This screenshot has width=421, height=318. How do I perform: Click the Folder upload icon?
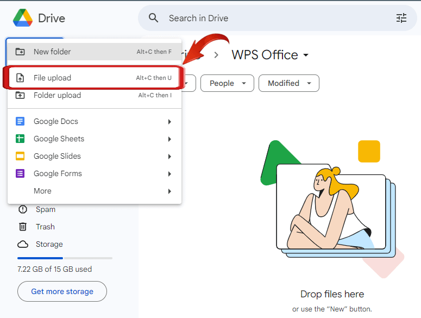point(20,95)
